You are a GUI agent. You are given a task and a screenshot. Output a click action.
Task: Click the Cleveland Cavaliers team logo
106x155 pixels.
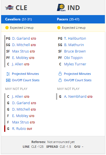point(9,8)
